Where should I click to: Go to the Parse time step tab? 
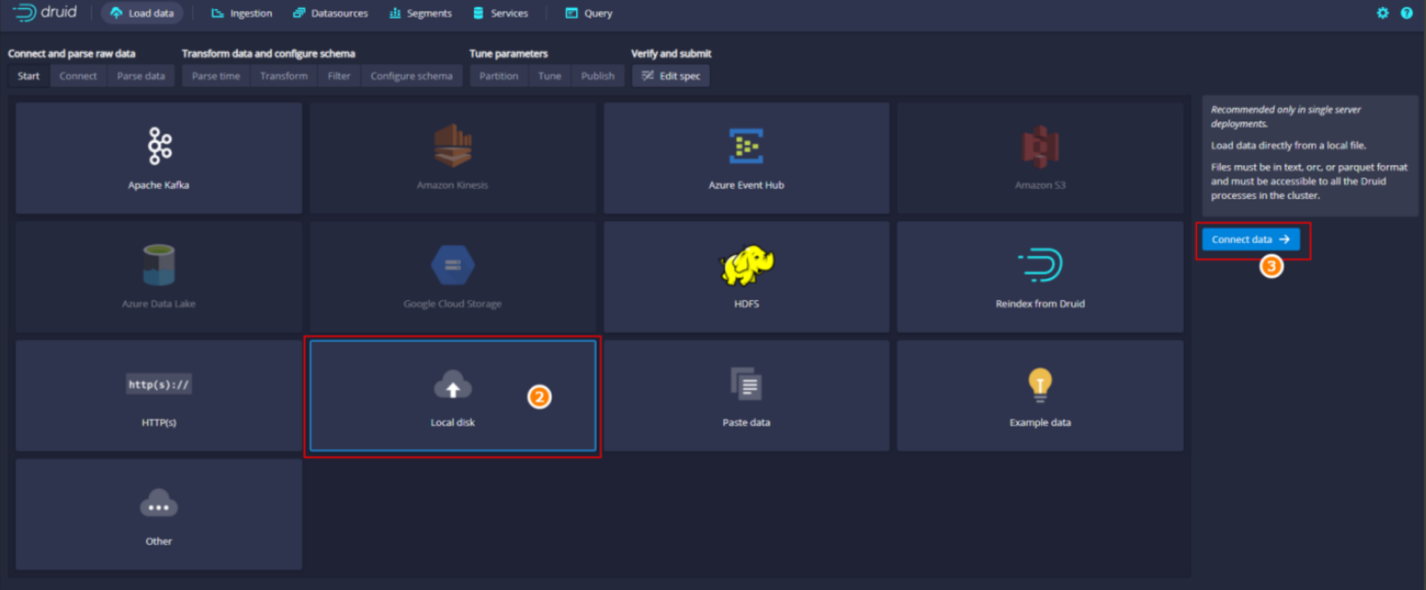[x=216, y=76]
